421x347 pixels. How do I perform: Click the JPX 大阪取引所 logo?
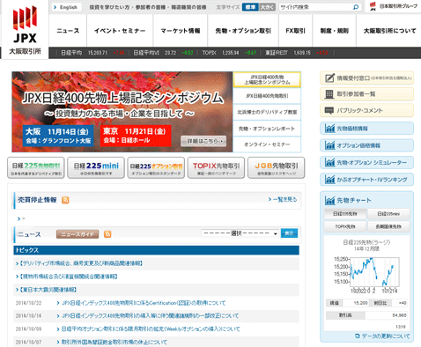pos(25,30)
